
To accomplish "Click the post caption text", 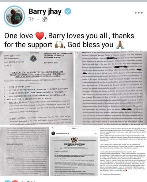I will (69, 40).
